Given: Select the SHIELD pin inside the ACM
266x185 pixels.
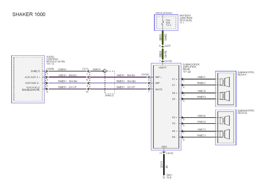Looking at the screenshot, I should (35, 71).
